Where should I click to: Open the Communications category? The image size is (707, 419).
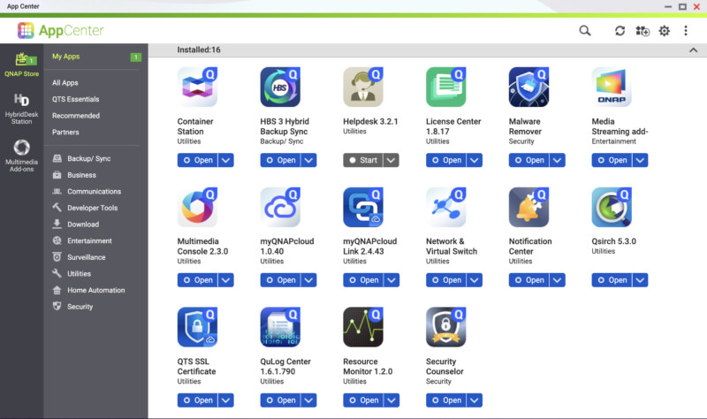coord(96,191)
